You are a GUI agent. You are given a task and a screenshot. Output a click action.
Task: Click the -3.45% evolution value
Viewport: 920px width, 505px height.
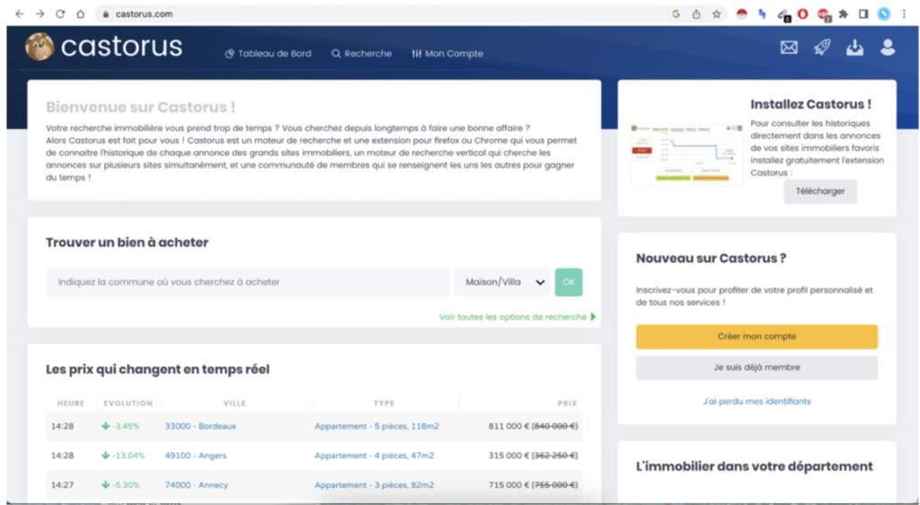click(120, 426)
